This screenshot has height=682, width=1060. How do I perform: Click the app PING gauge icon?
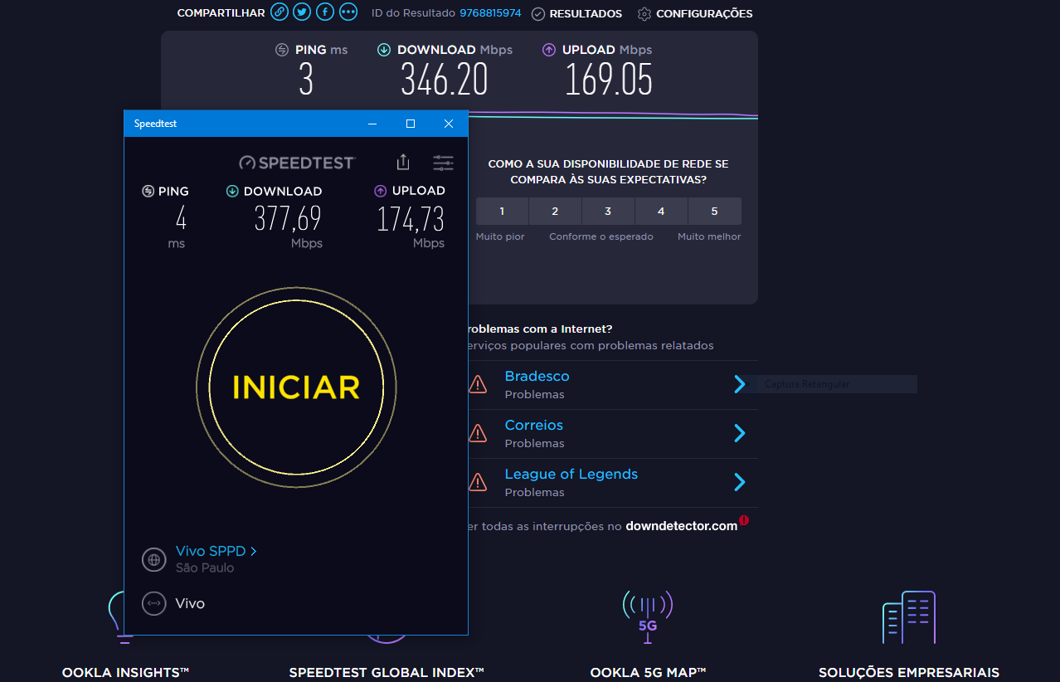[148, 191]
